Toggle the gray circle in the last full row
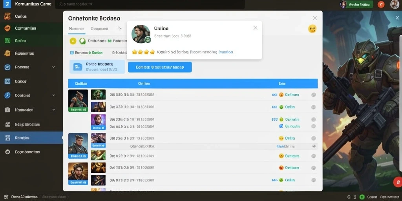402x201 pixels. click(313, 180)
